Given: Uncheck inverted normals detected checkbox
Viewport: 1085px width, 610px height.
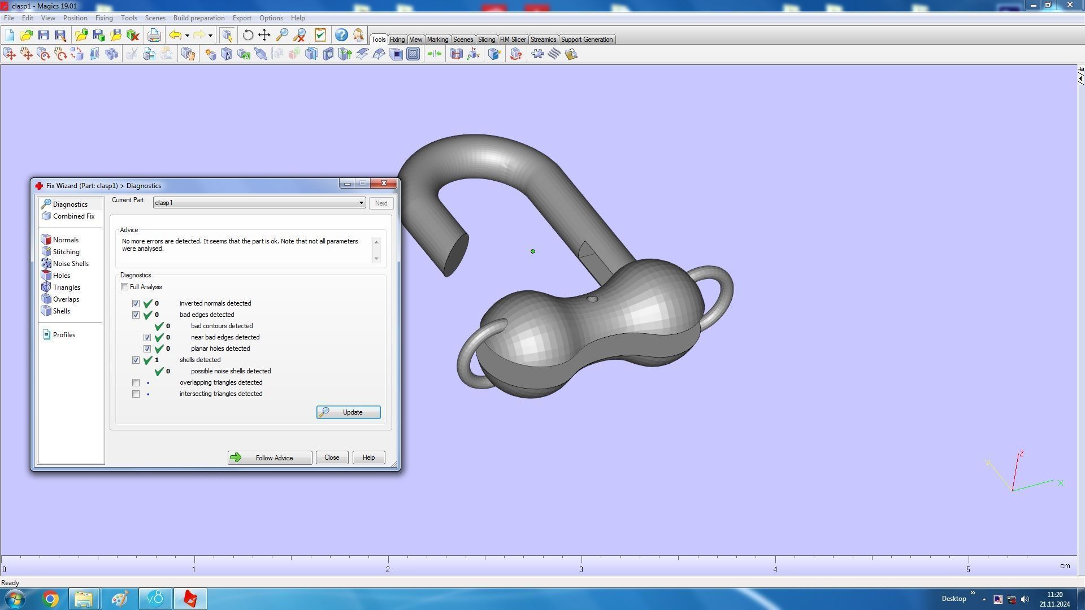Looking at the screenshot, I should (x=136, y=303).
